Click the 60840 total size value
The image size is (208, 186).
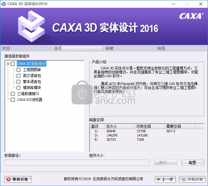coord(111,131)
